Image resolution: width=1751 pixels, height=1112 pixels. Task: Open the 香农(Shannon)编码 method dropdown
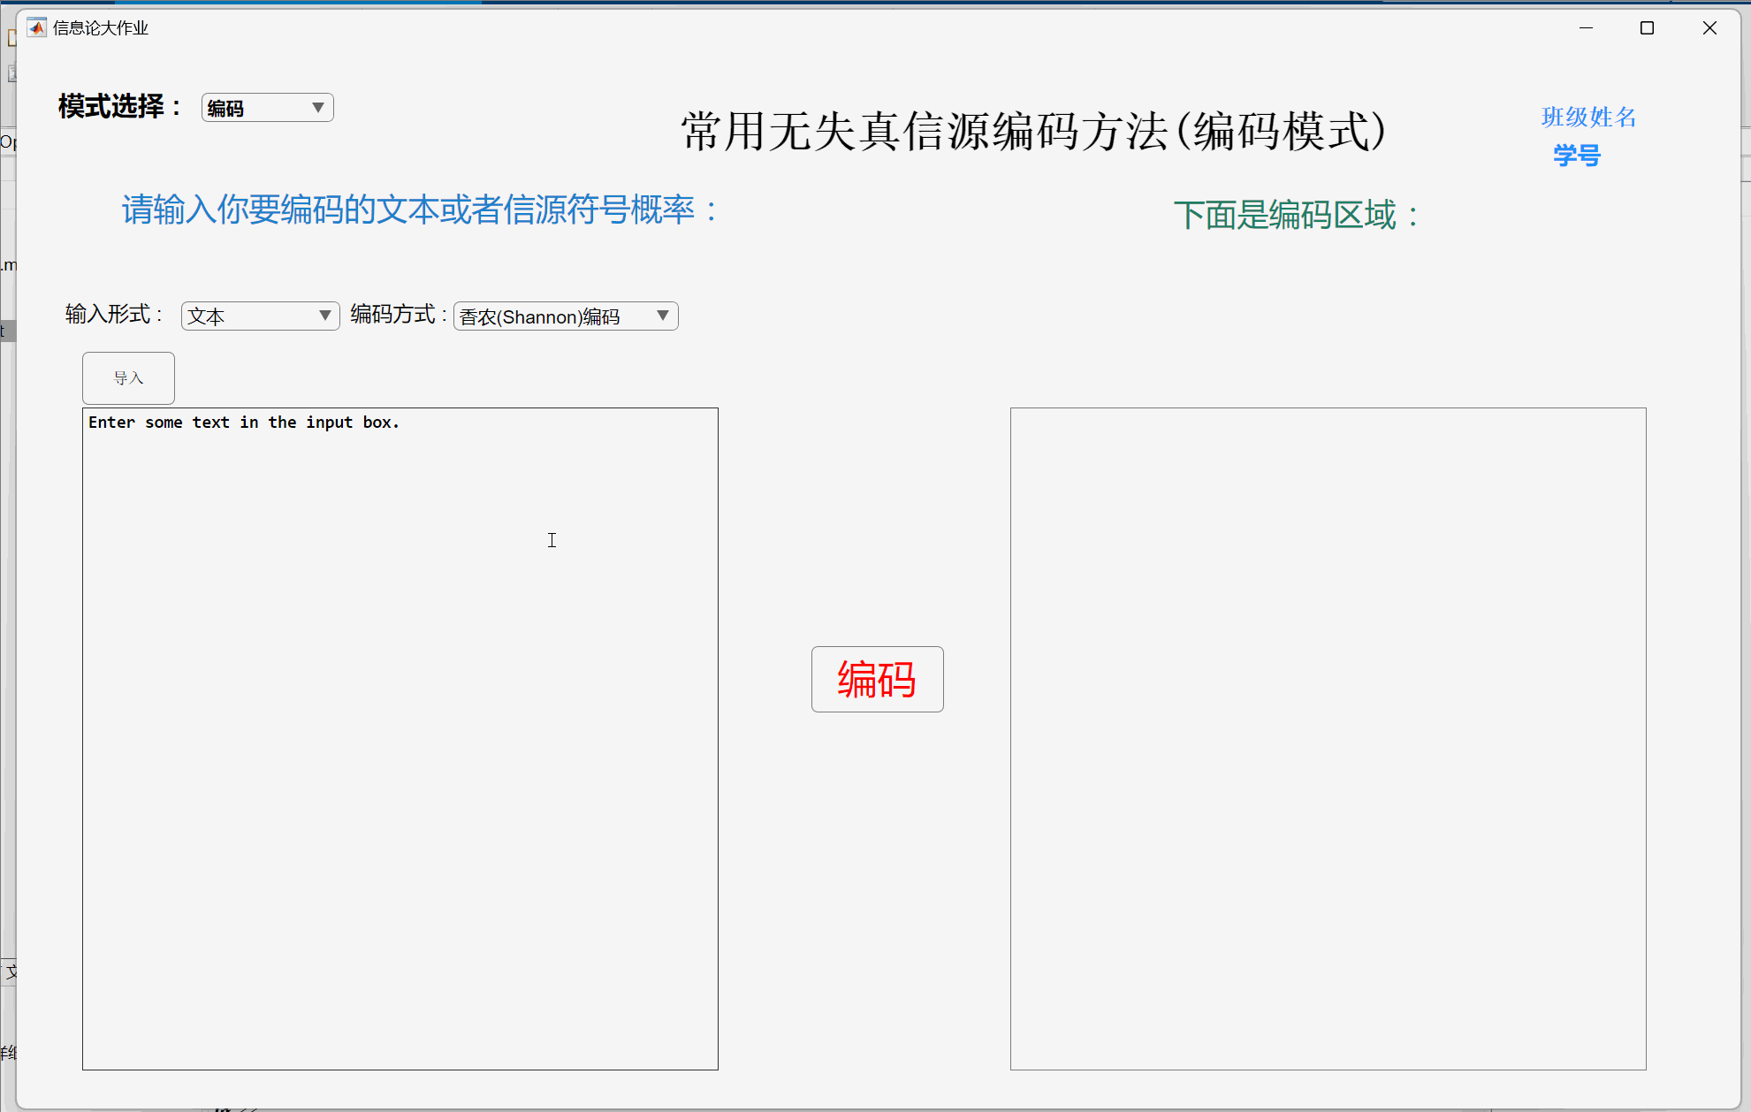[565, 316]
